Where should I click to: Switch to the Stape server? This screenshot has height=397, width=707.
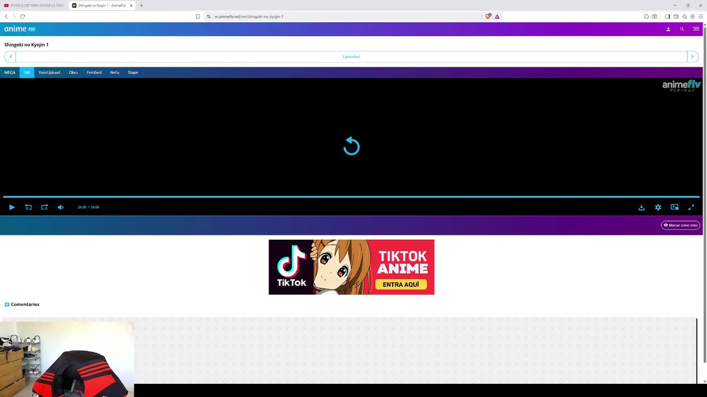pyautogui.click(x=133, y=72)
